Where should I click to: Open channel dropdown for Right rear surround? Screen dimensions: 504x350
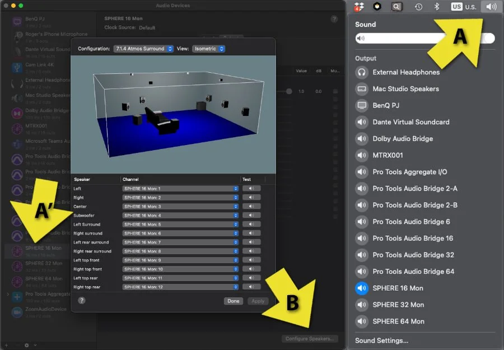[x=180, y=251]
